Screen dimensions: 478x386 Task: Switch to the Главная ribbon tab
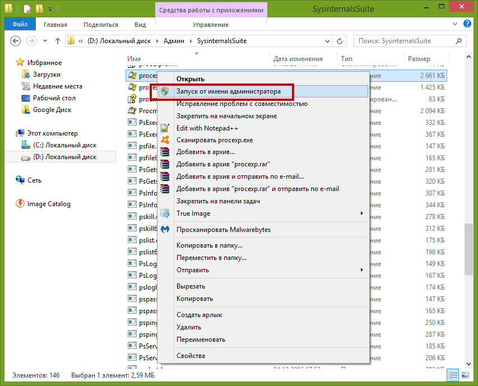(55, 25)
